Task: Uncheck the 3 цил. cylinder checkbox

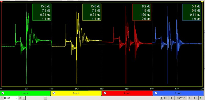Action: pos(54,93)
